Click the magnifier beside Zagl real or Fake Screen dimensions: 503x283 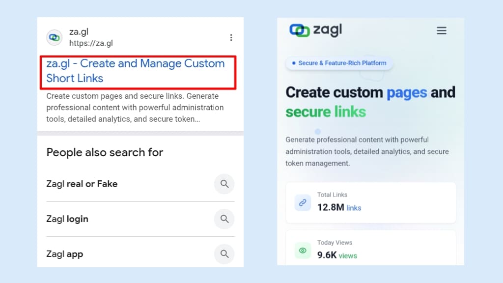tap(224, 184)
